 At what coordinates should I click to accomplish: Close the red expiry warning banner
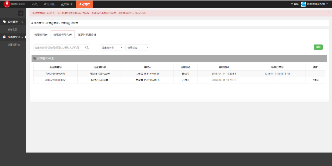tap(329, 11)
